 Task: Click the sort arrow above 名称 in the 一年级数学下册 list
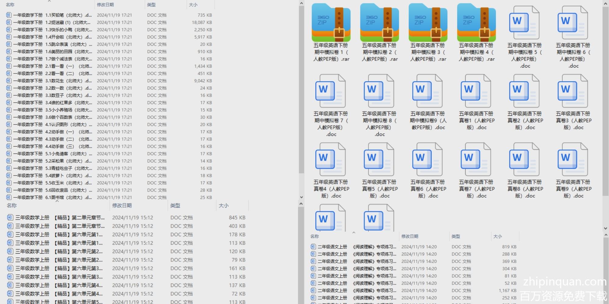pyautogui.click(x=49, y=1)
